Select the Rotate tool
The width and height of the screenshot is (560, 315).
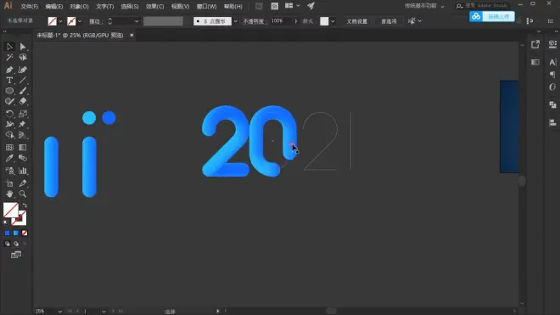pos(9,114)
